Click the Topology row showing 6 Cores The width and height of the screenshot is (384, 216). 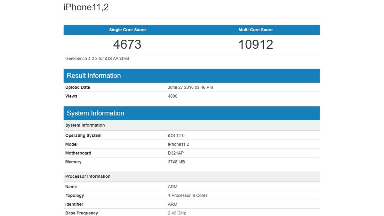187,195
